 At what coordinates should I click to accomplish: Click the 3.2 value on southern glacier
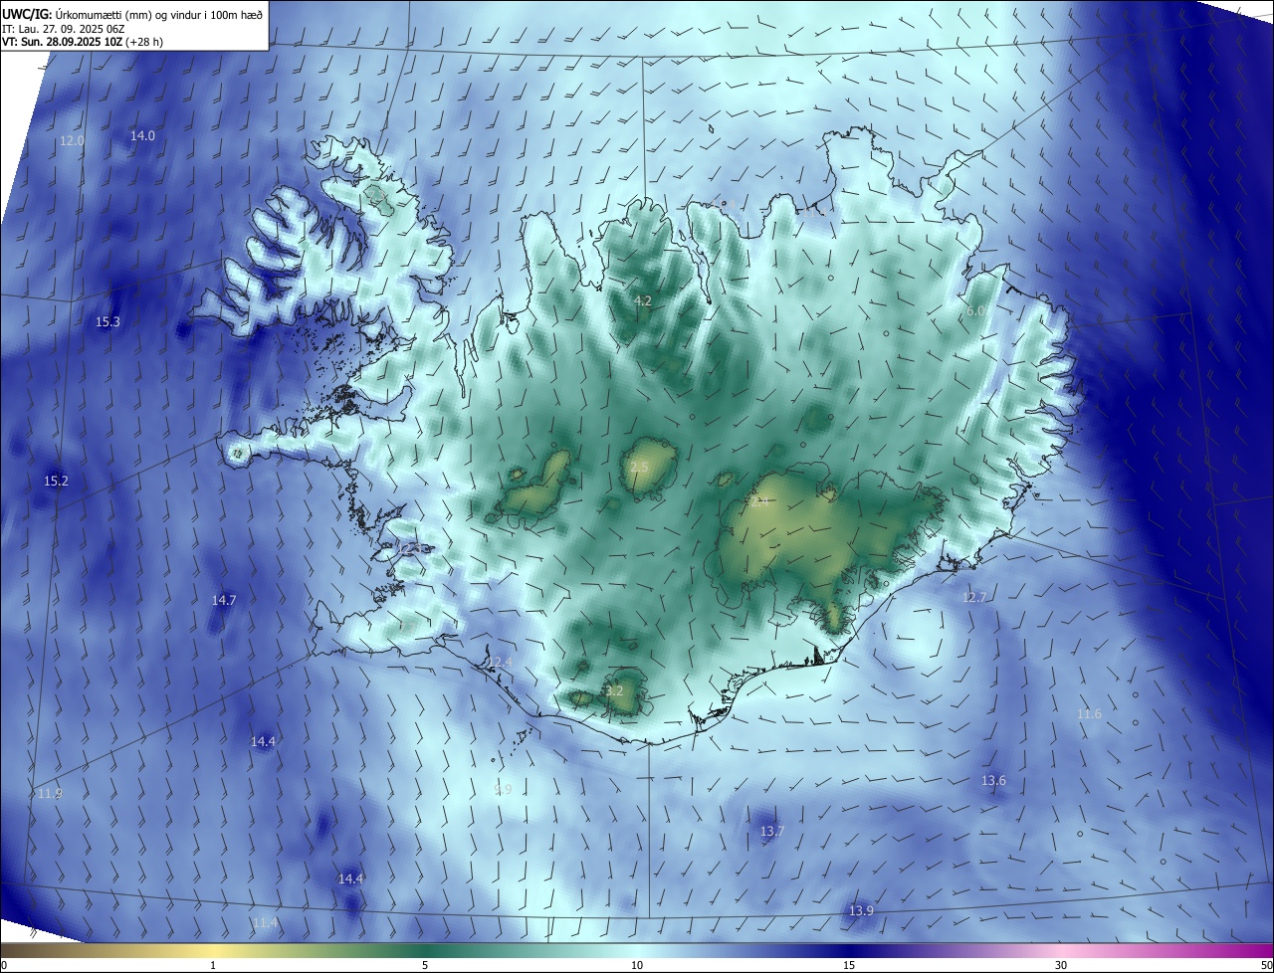click(614, 691)
